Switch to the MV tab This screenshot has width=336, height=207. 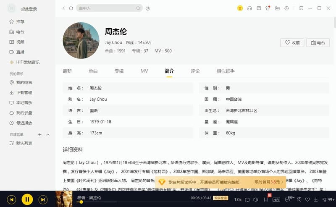click(144, 71)
